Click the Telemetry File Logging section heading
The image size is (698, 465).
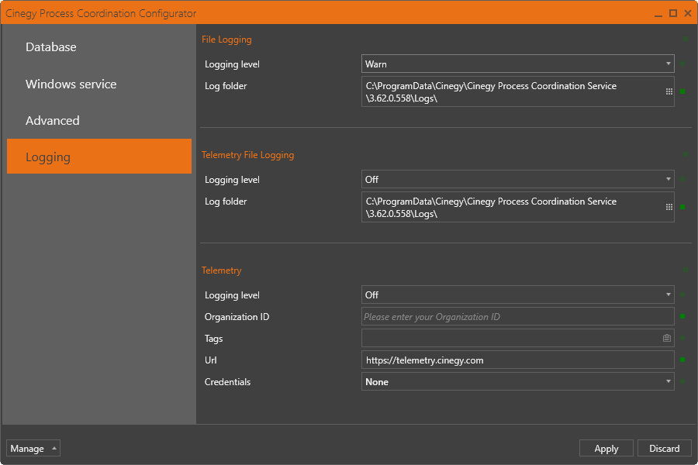[x=248, y=155]
